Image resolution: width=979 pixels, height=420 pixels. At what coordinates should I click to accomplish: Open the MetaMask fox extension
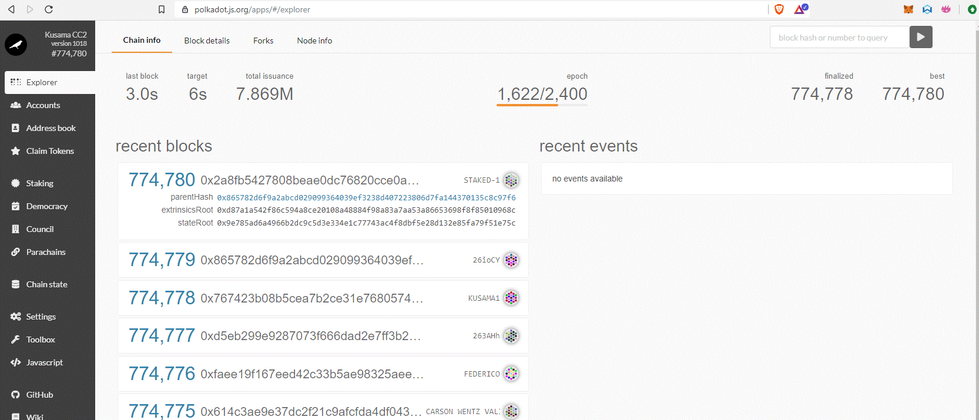point(908,9)
